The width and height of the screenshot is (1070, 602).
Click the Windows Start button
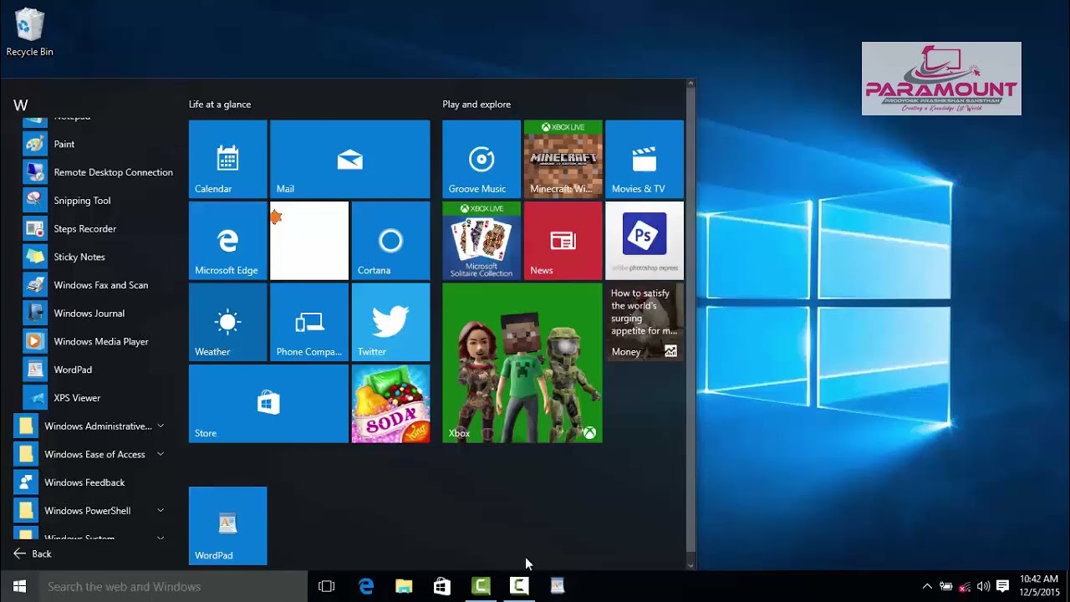coord(19,587)
